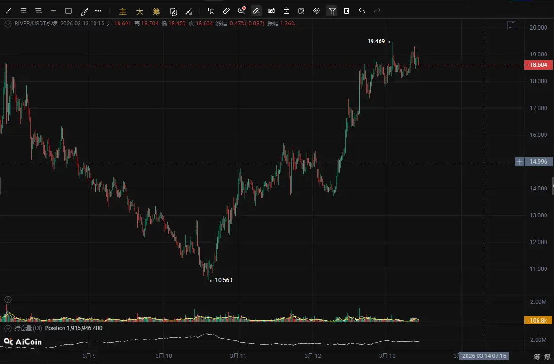The width and height of the screenshot is (554, 364).
Task: Click the 持仓量 (OI) indicator name
Action: pos(28,328)
